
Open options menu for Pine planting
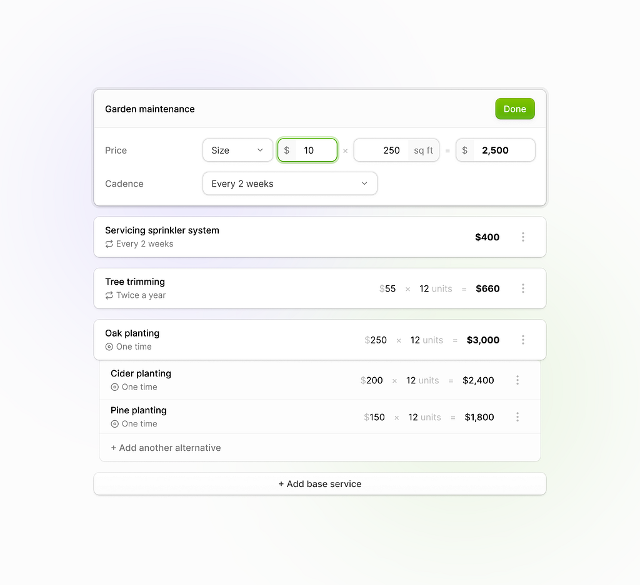(x=517, y=417)
